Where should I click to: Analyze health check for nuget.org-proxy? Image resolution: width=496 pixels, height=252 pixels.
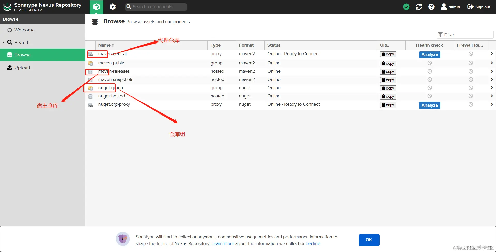coord(430,105)
